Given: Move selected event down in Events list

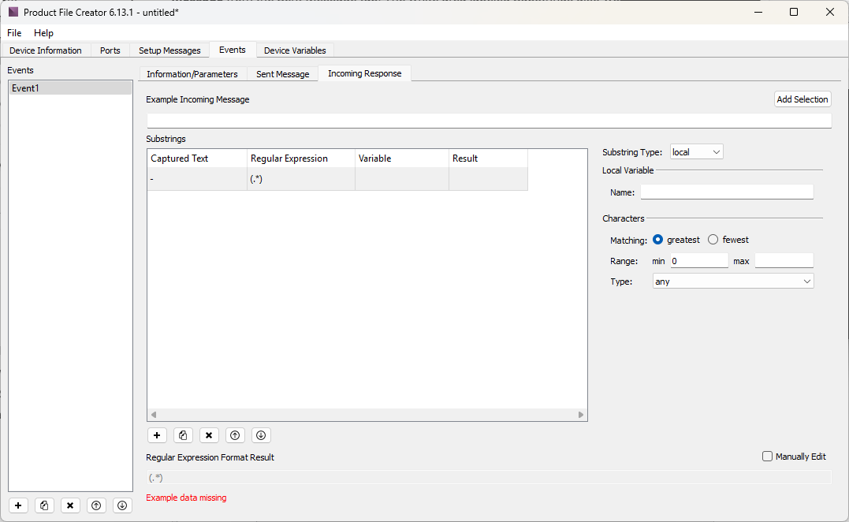Looking at the screenshot, I should [x=121, y=505].
